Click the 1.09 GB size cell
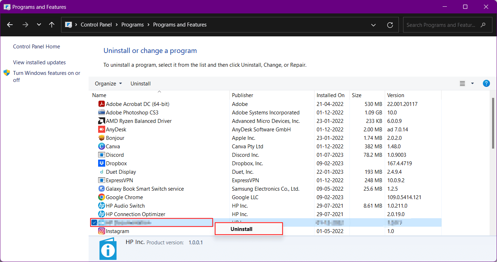Viewport: 497px width, 262px height. (373, 113)
